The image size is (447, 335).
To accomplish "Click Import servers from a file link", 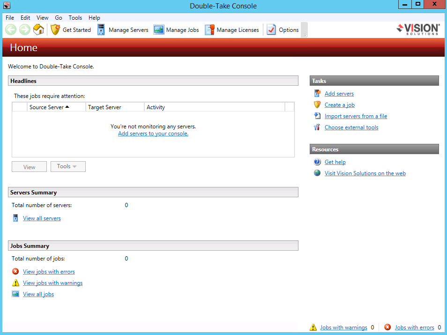I will 356,116.
